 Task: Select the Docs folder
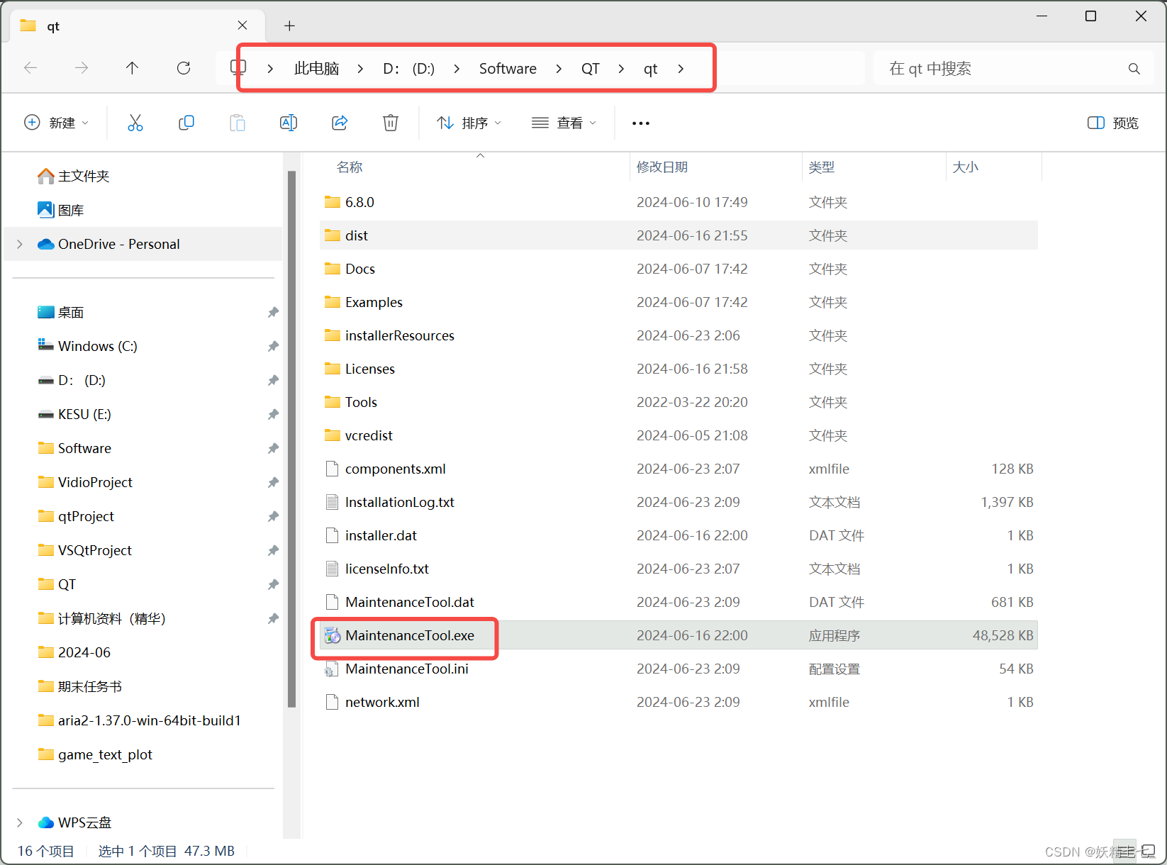click(679, 269)
